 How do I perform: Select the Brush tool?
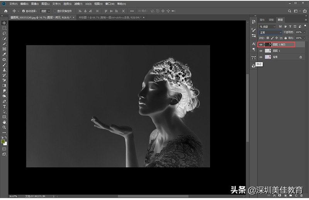(4, 65)
